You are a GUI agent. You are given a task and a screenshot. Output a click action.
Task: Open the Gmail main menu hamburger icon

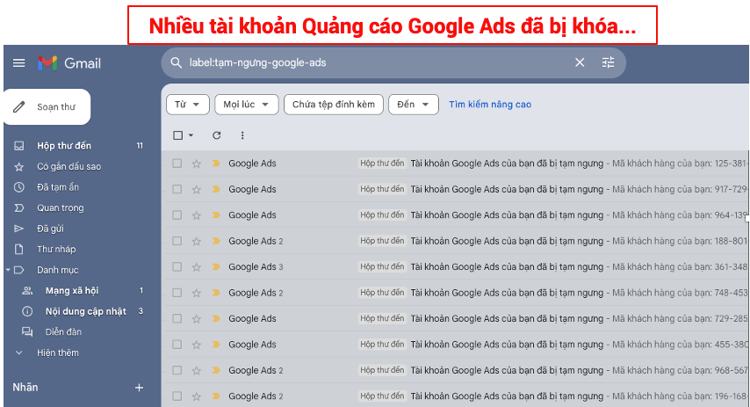click(x=18, y=63)
